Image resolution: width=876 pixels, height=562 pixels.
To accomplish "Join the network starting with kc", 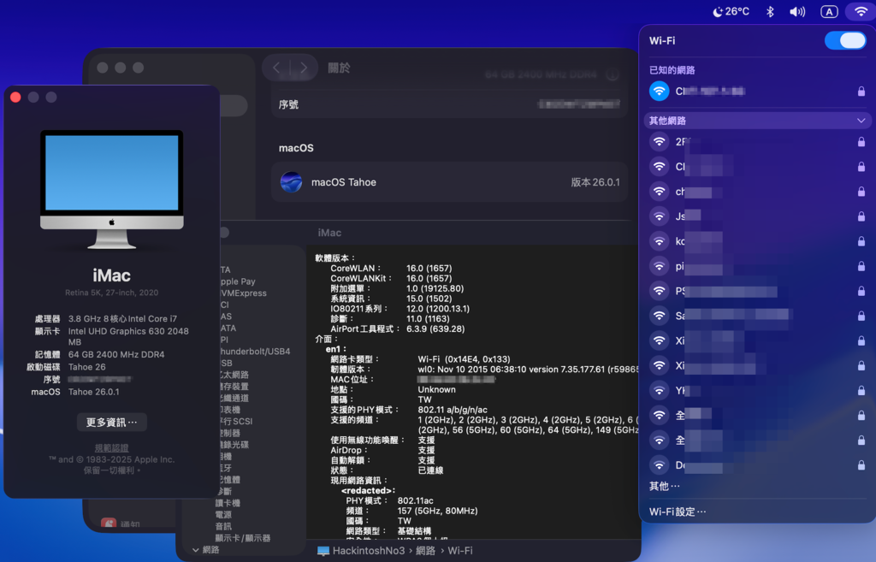I will click(x=757, y=241).
